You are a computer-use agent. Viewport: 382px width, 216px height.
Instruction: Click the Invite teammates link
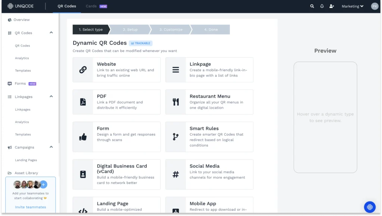[x=31, y=207]
